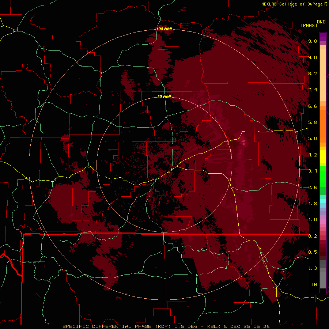
Task: Pick the cyan segment of the color bar
Action: [323, 201]
